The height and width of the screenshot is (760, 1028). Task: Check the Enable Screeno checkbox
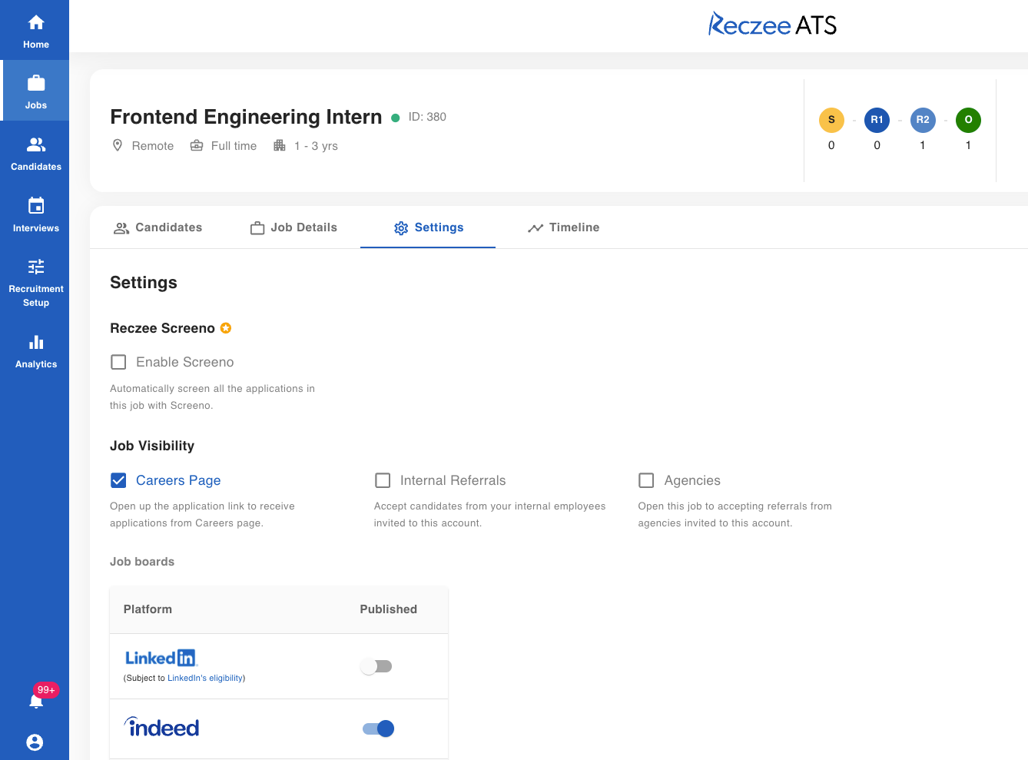coord(118,362)
